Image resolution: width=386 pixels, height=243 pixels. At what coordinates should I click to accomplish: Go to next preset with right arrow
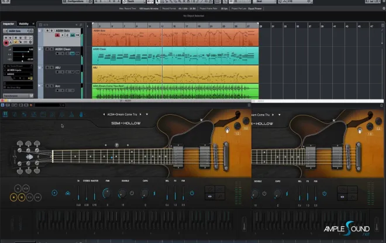tap(140, 114)
